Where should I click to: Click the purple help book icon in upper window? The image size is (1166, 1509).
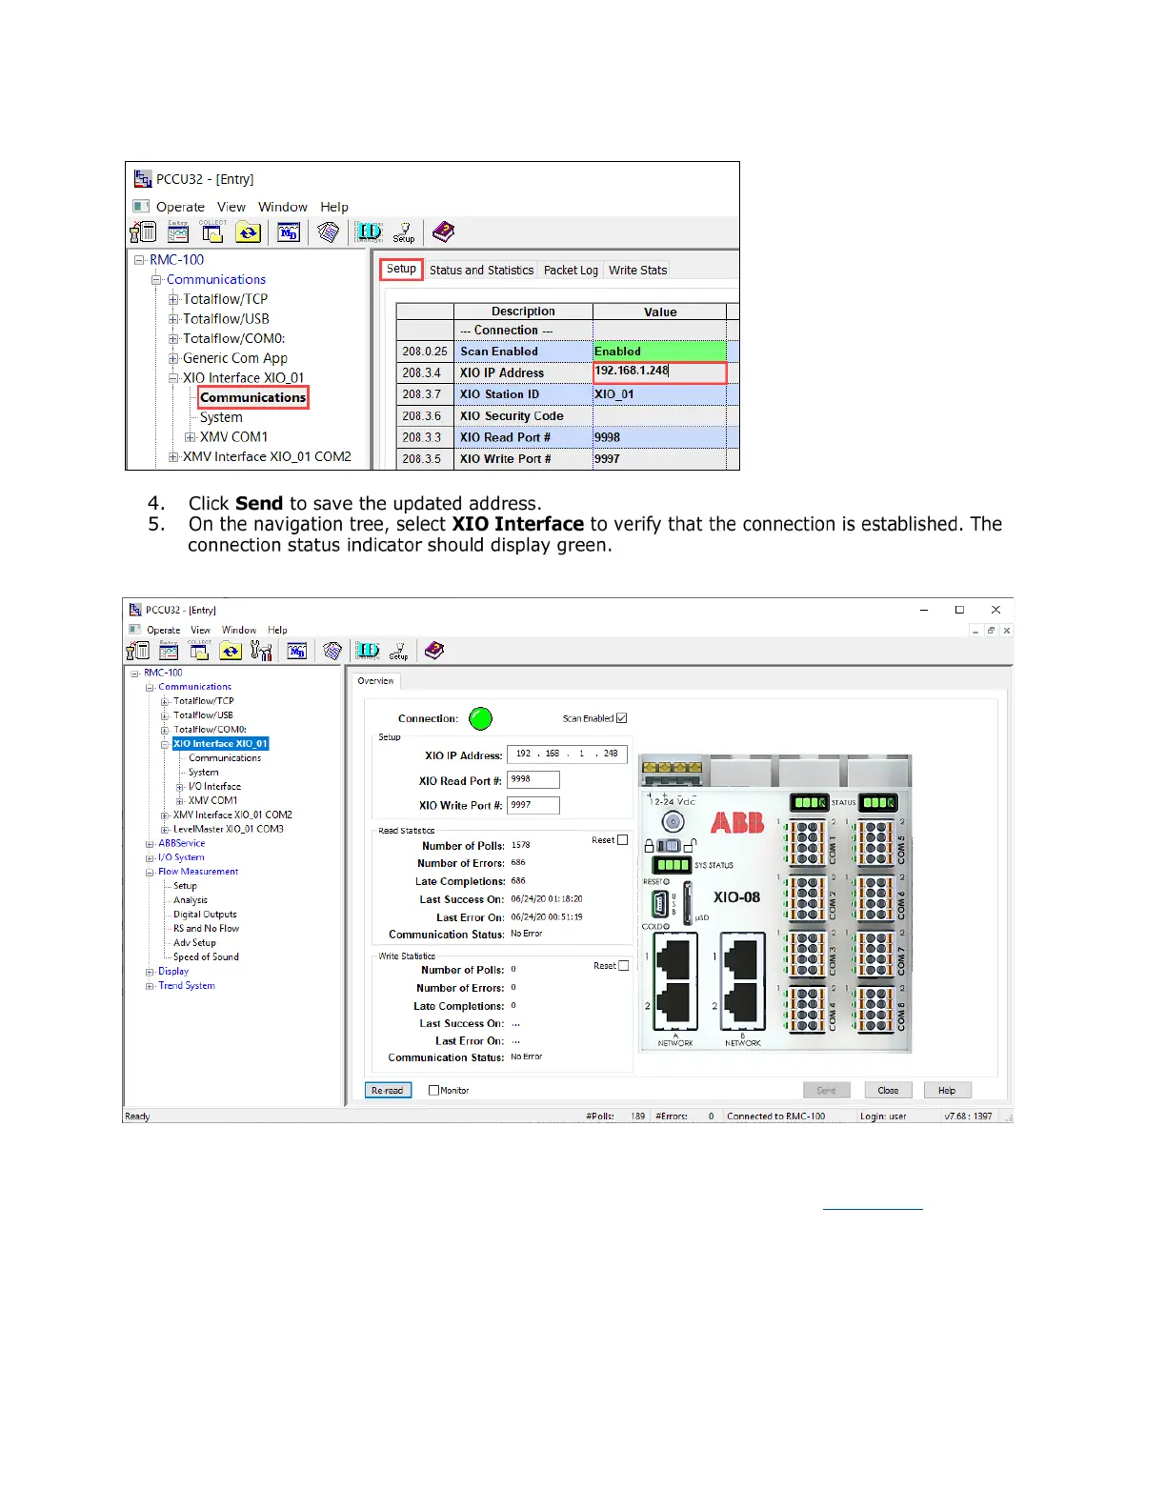[443, 231]
